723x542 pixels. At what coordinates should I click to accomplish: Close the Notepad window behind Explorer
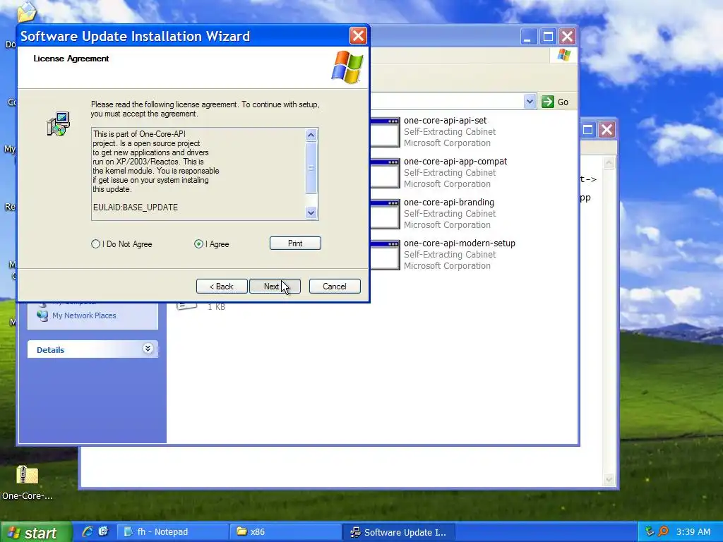click(607, 130)
